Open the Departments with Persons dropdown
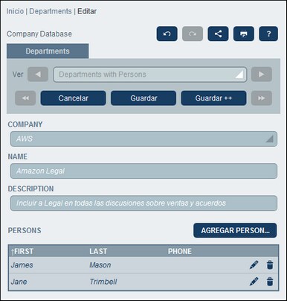 click(x=150, y=75)
